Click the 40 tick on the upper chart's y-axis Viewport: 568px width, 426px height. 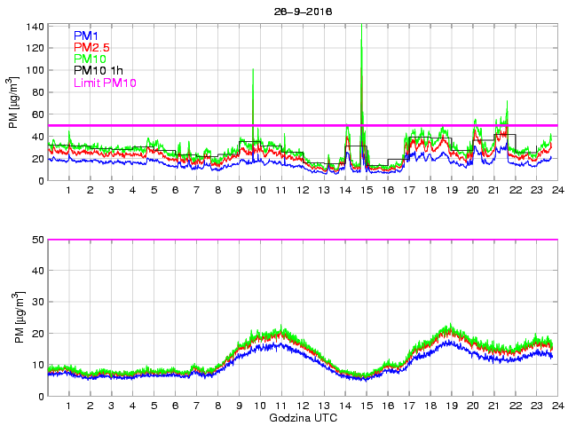tap(37, 137)
